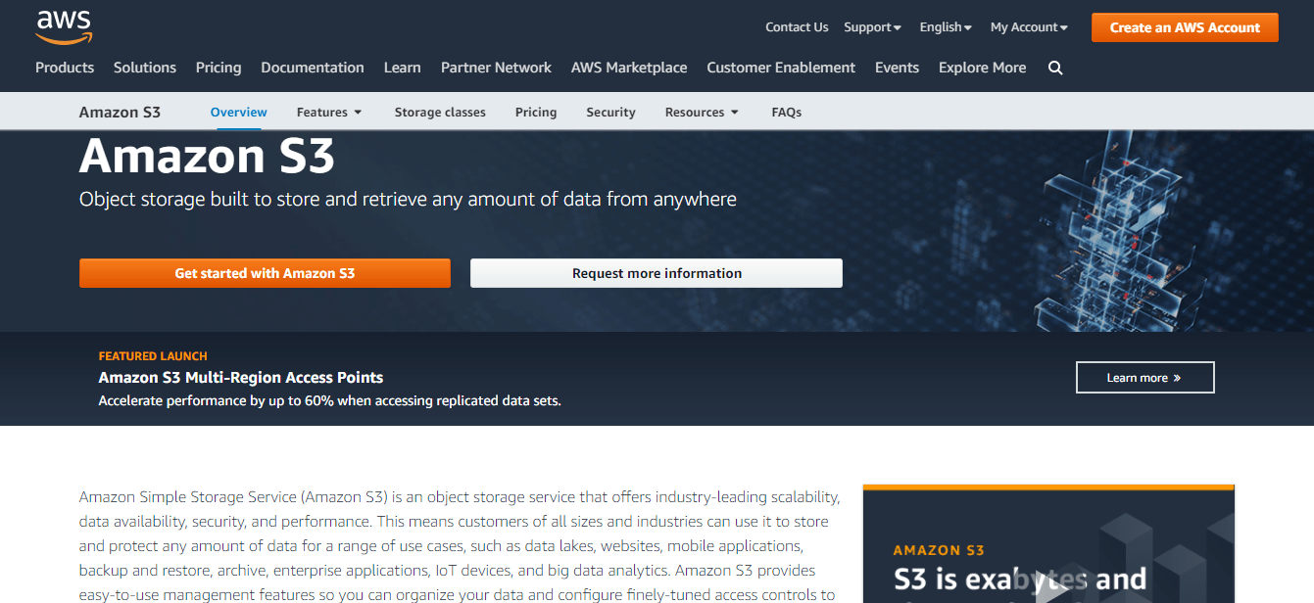1314x603 pixels.
Task: Click Get started with Amazon S3
Action: pos(265,273)
